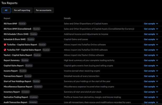Click Investor badge next to Inventory Report
Screen dimensions: 162x105
tap(25, 92)
